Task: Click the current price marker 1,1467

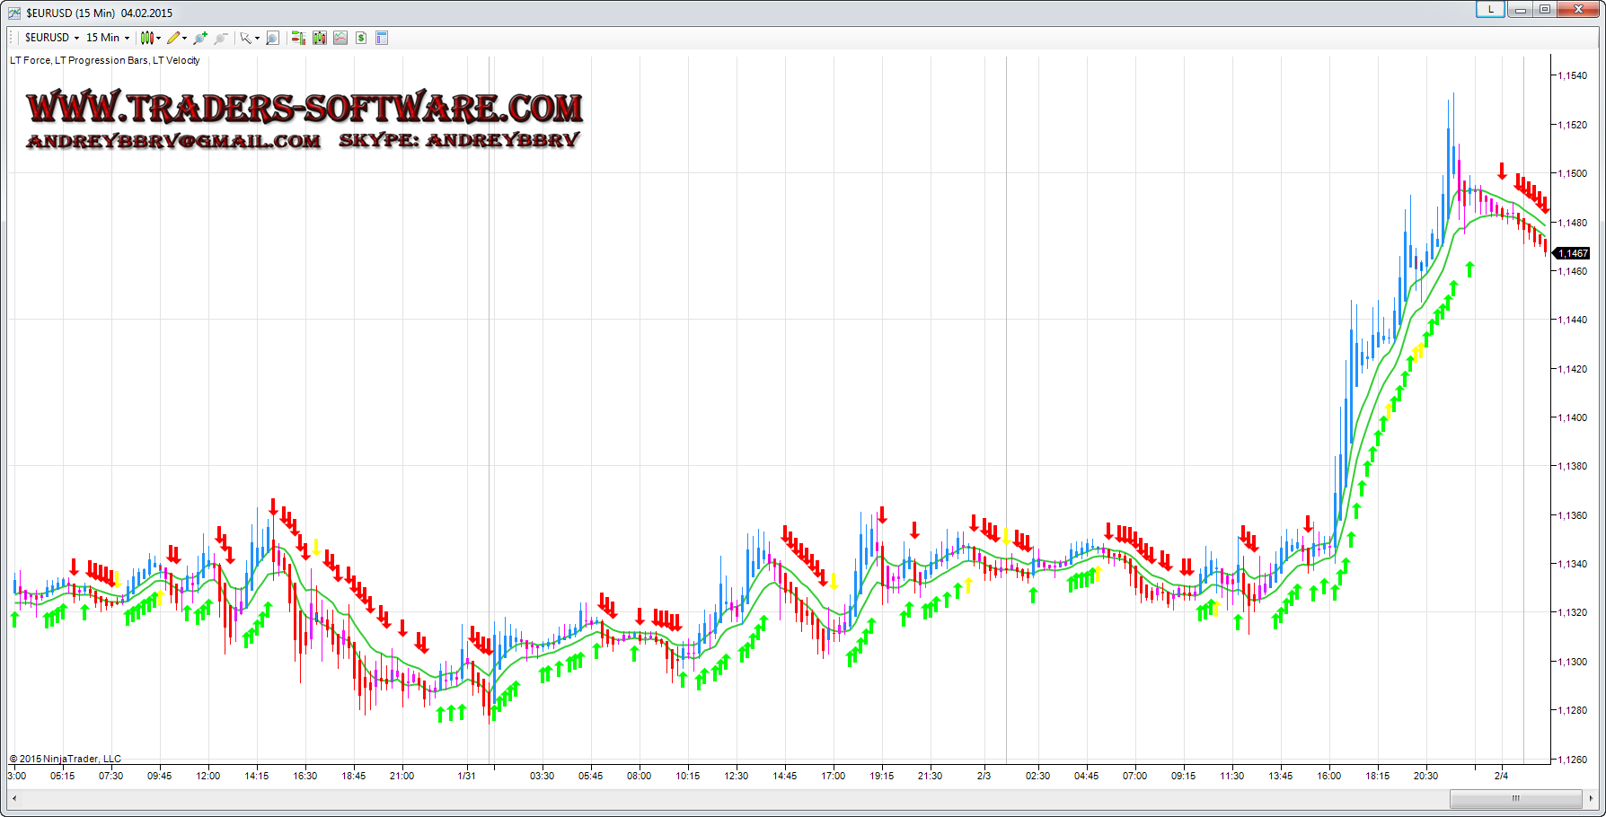Action: 1572,253
